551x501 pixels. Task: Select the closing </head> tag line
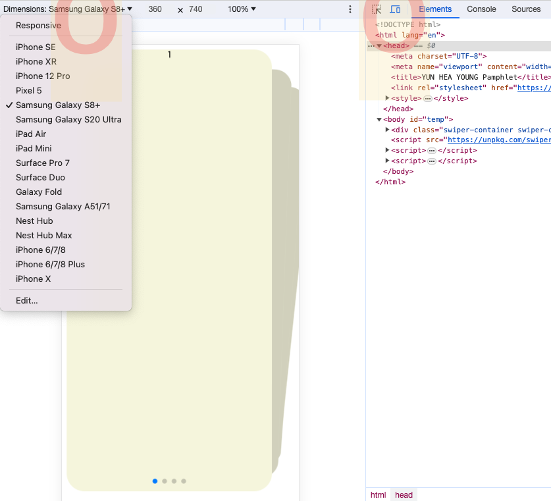point(398,109)
